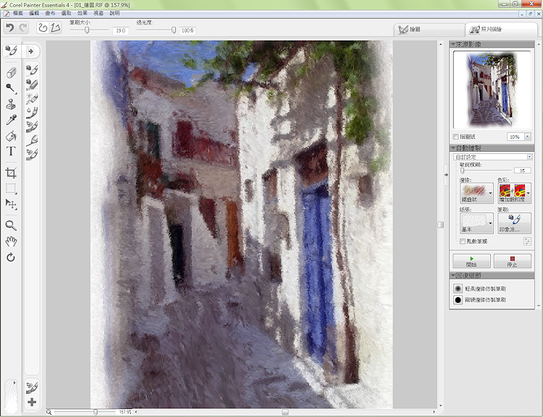Select the Crop tool
The image size is (543, 417).
11,173
